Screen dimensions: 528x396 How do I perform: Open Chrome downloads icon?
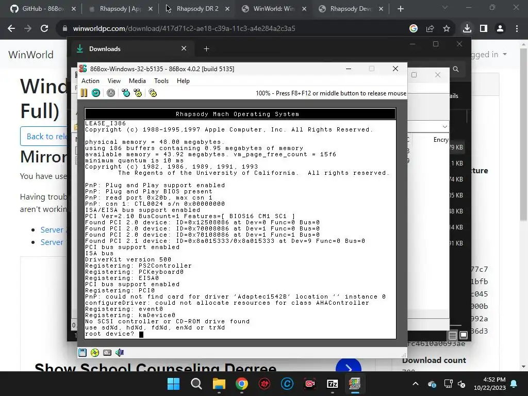pyautogui.click(x=467, y=29)
